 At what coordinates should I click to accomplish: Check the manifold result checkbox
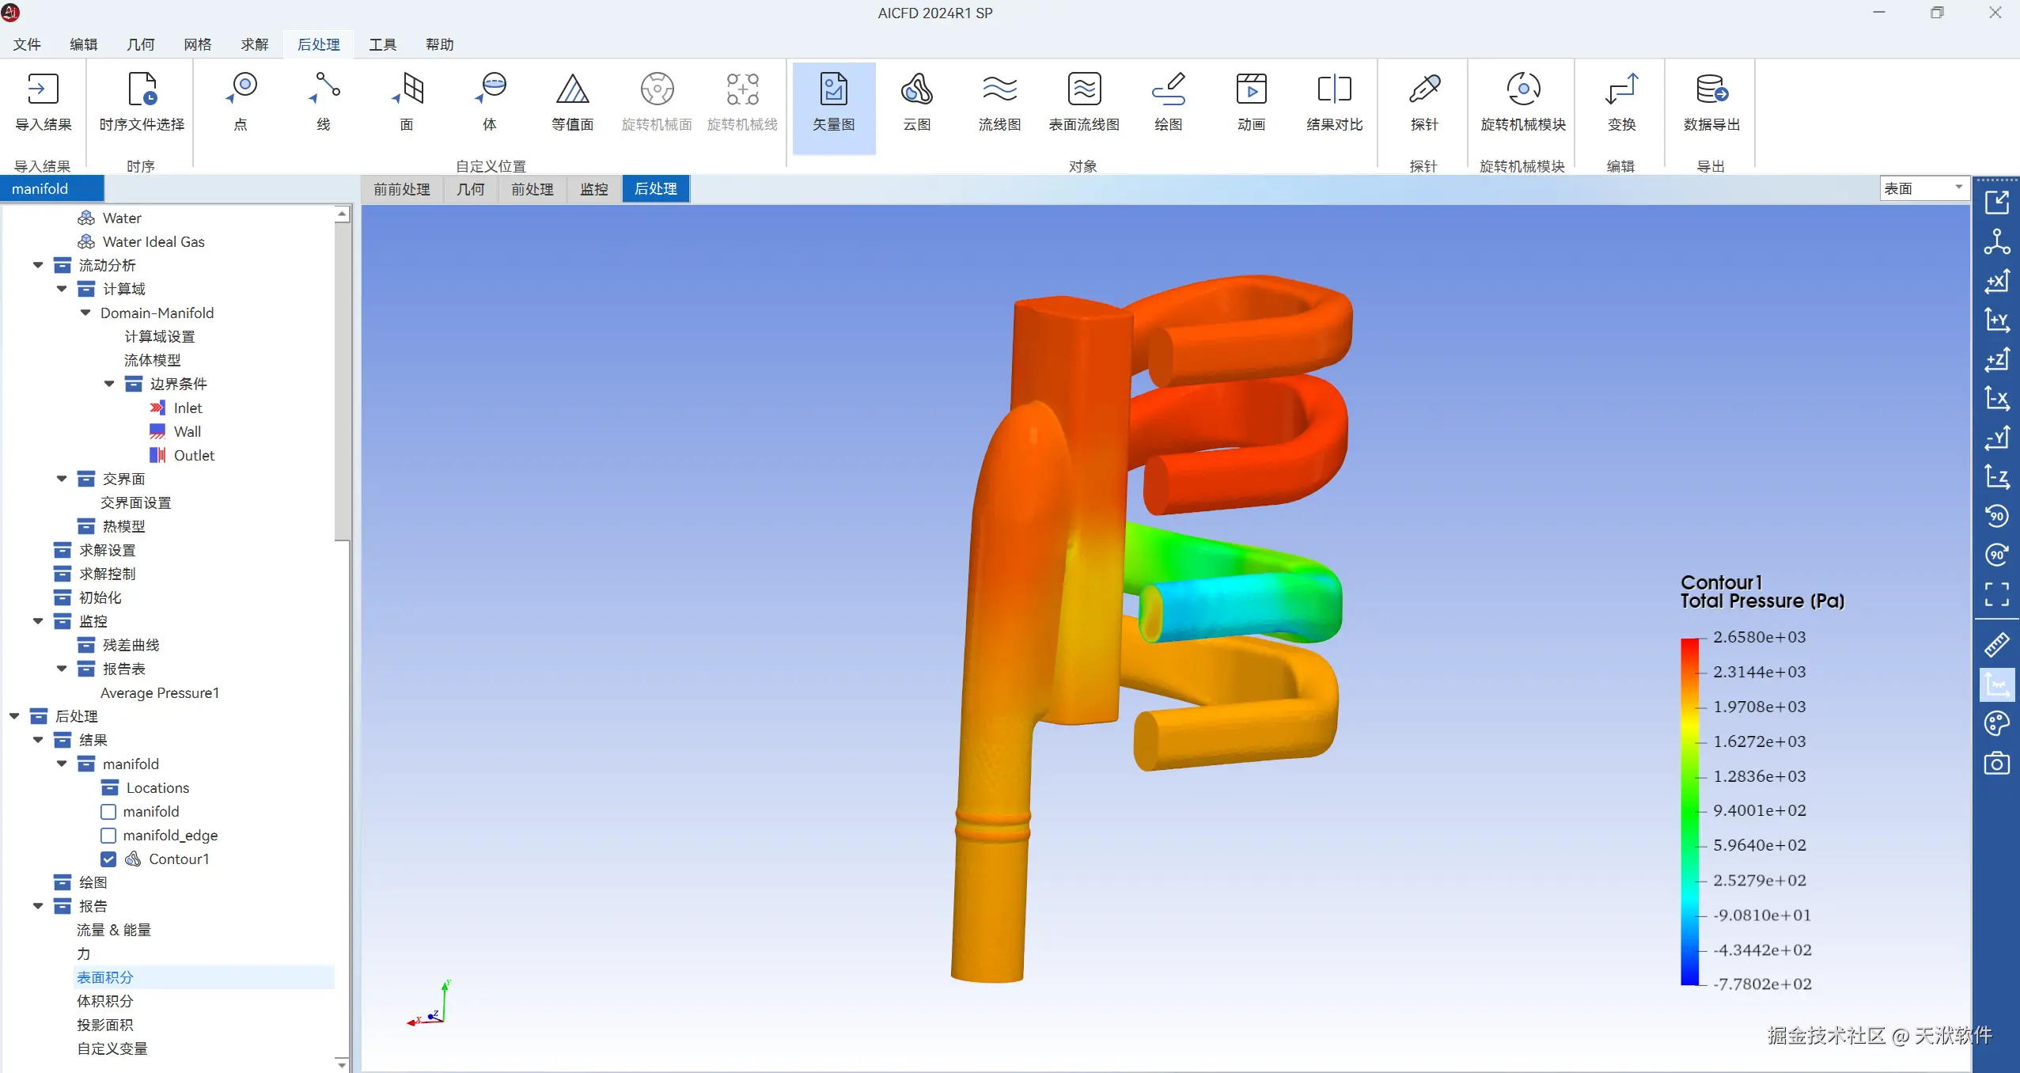point(109,812)
